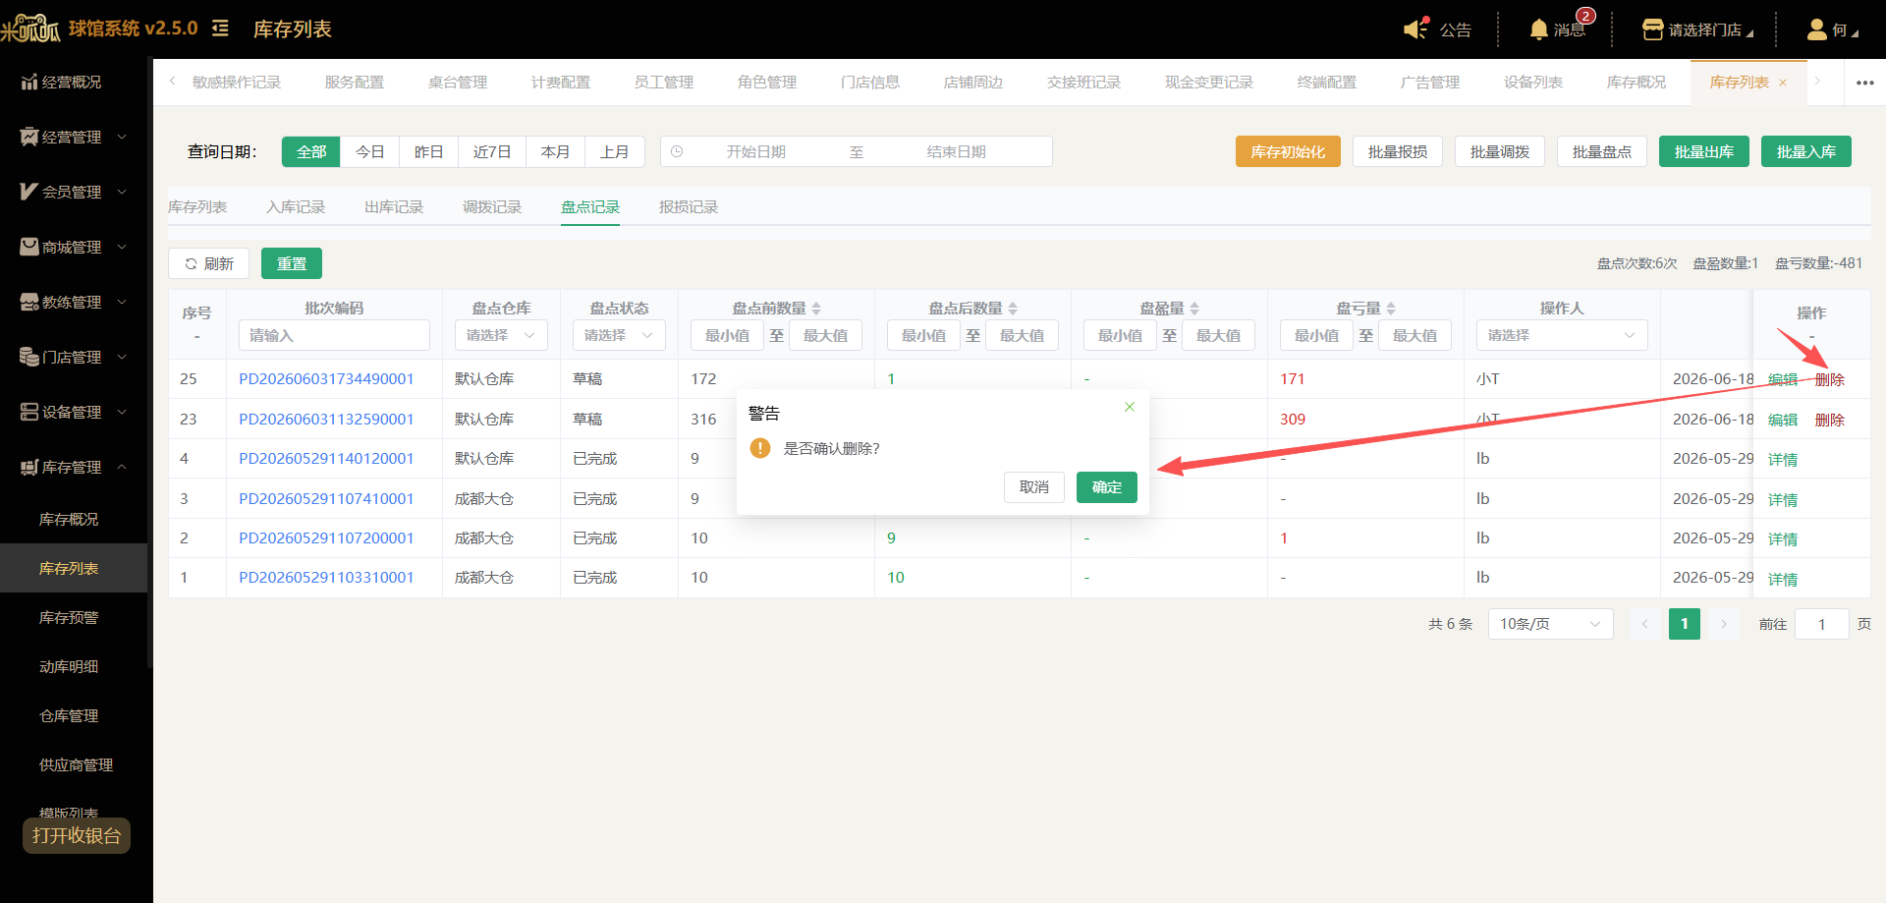This screenshot has width=1886, height=903.
Task: Click the 批量报损 button
Action: [x=1398, y=151]
